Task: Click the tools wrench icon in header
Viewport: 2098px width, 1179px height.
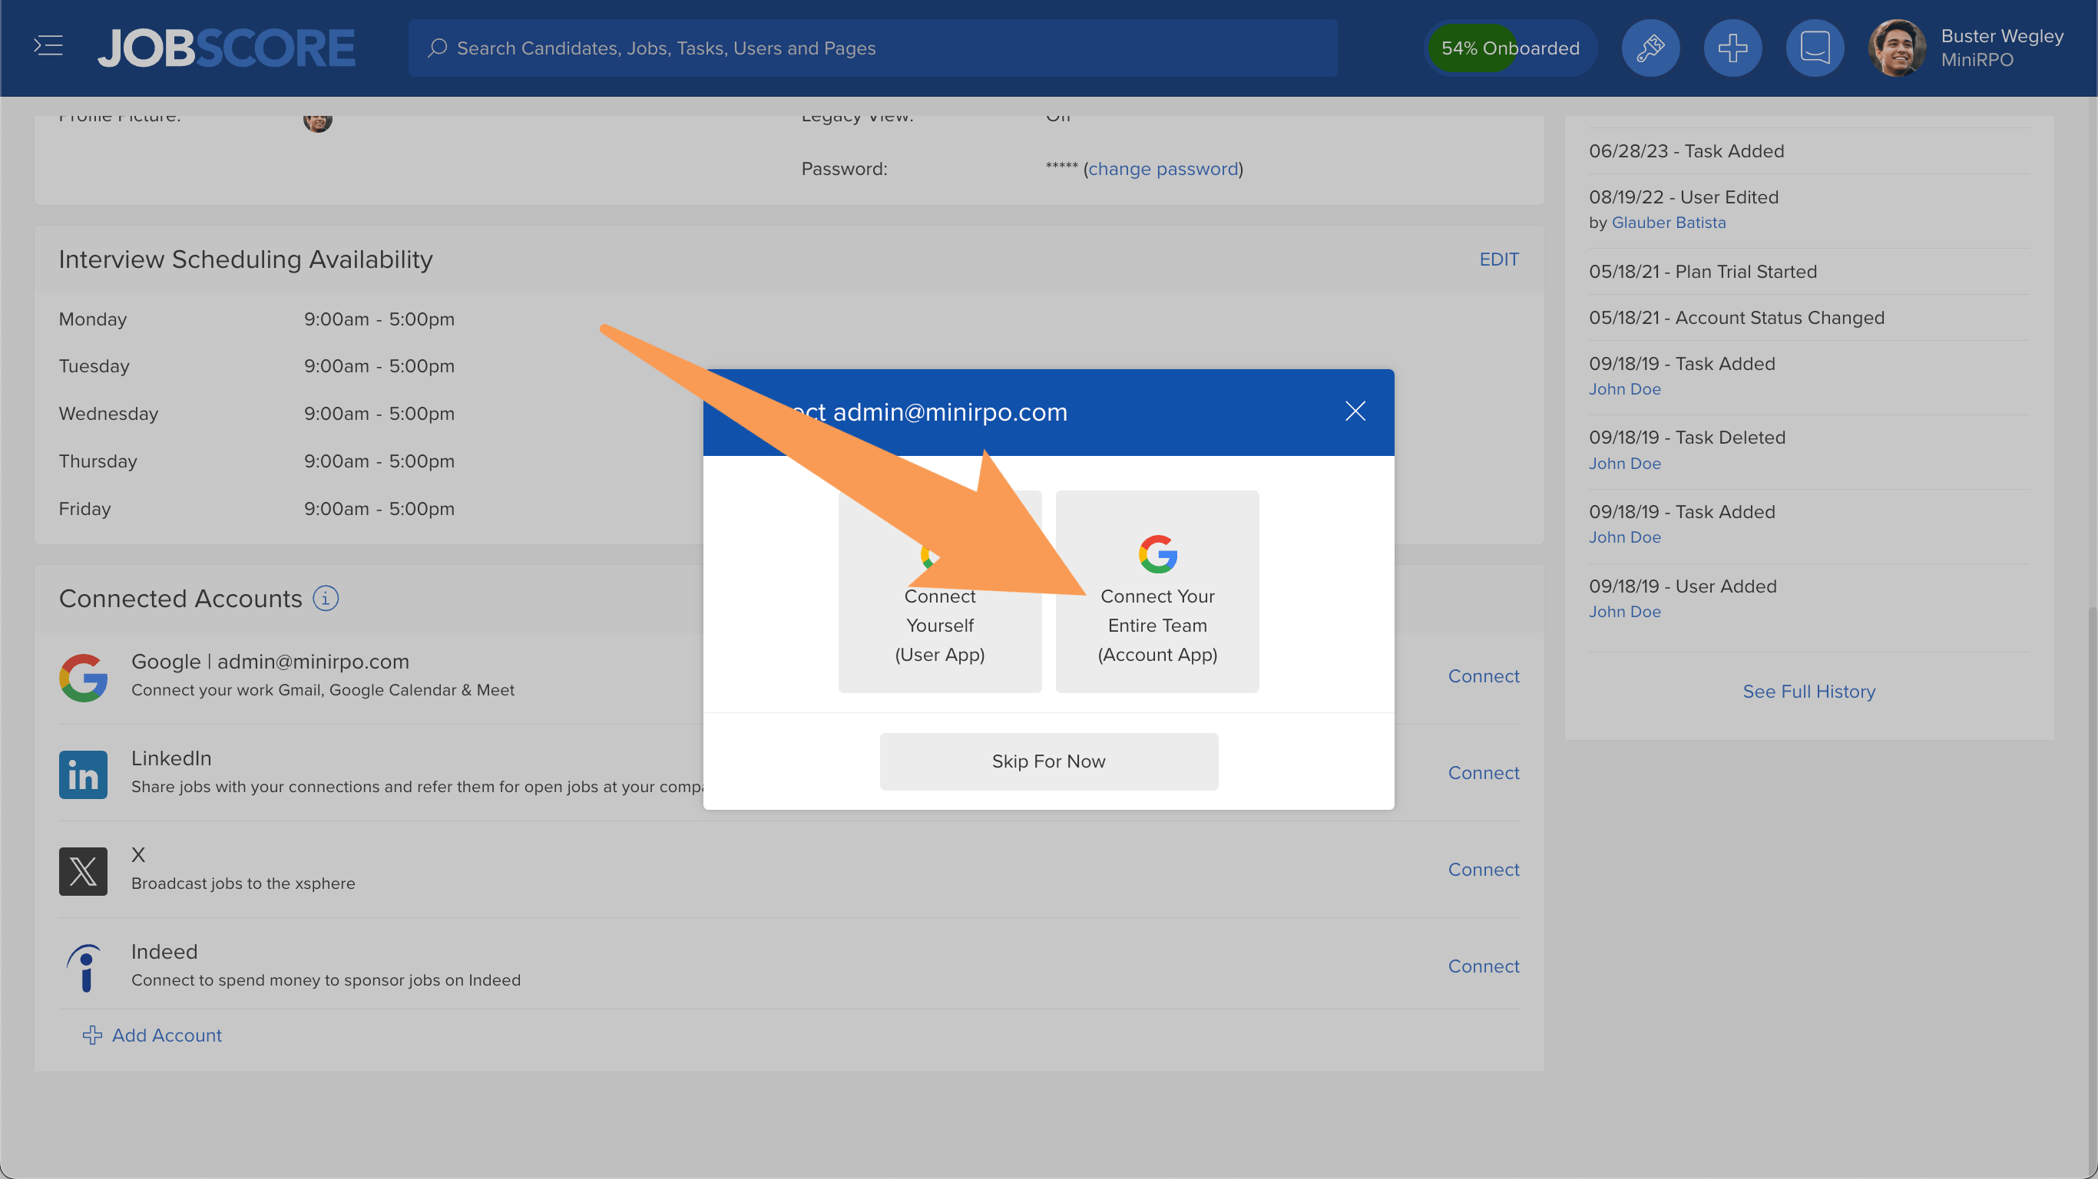Action: (1650, 48)
